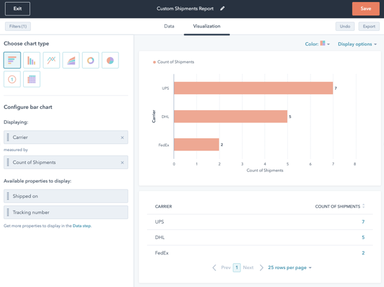Screen dimensions: 384x287
Task: Click FedEx count value 2 in table
Action: click(363, 253)
